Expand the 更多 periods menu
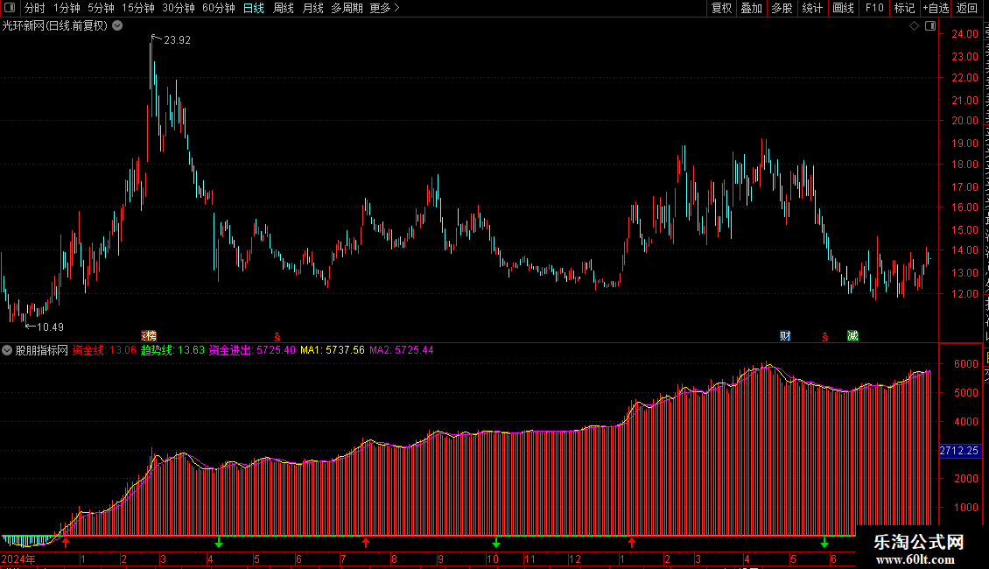Image resolution: width=989 pixels, height=569 pixels. coord(384,8)
